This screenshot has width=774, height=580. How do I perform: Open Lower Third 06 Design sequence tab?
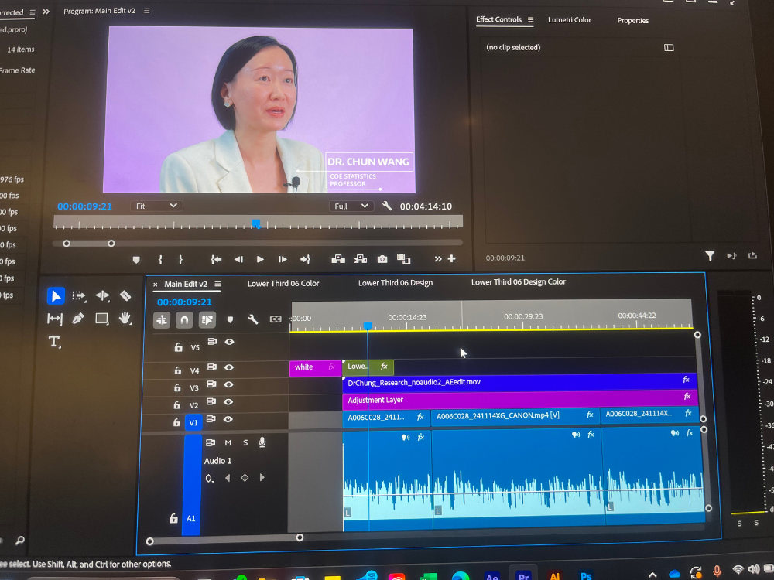click(396, 282)
